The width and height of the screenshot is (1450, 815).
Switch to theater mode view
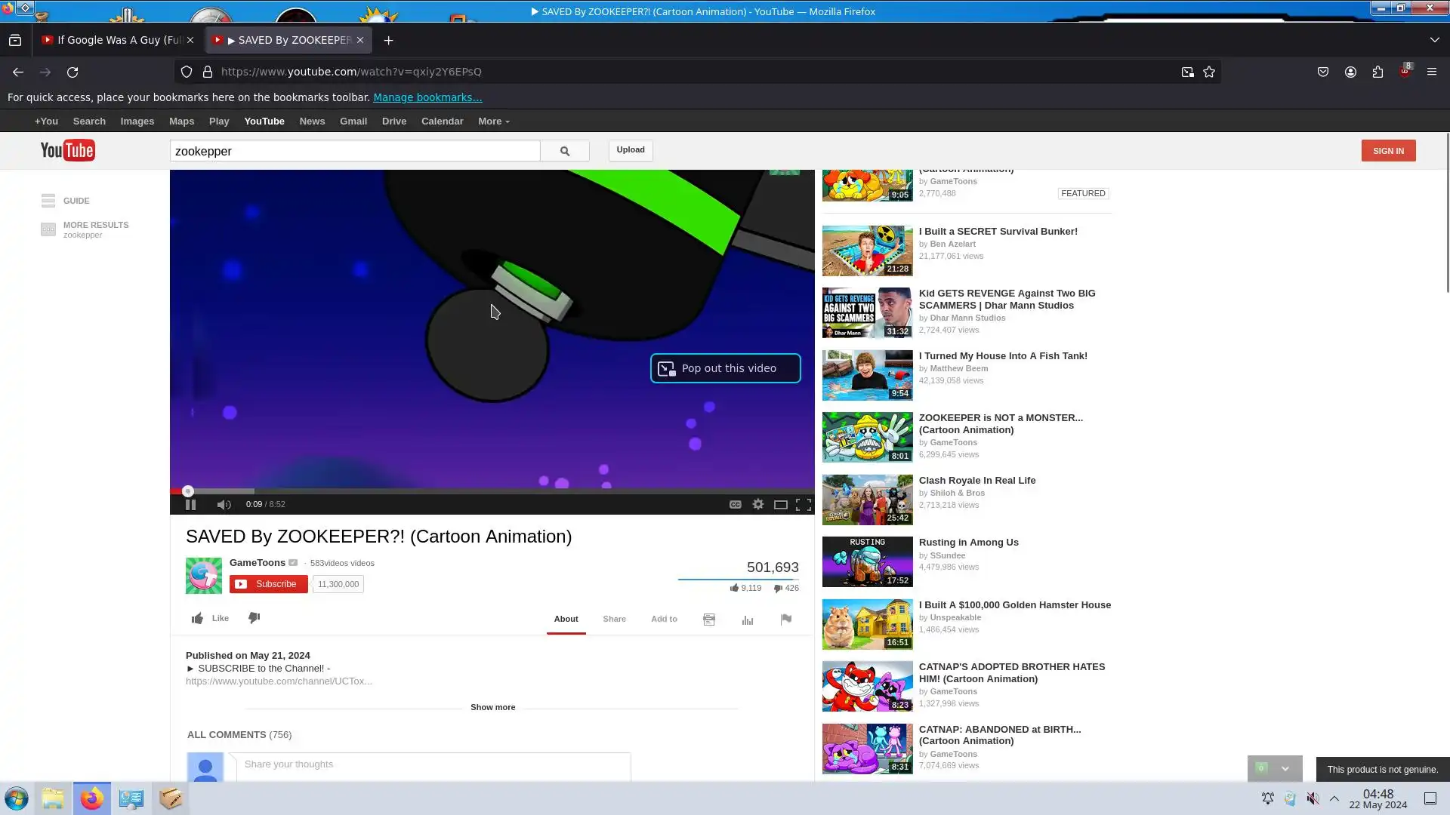780,505
